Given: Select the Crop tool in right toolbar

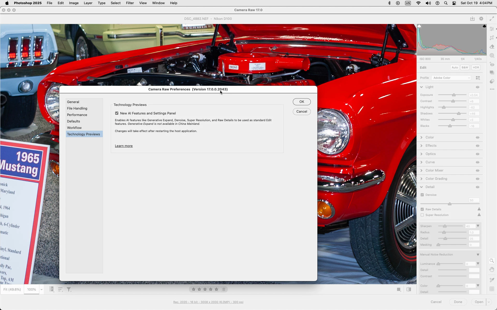Looking at the screenshot, I should [x=492, y=38].
